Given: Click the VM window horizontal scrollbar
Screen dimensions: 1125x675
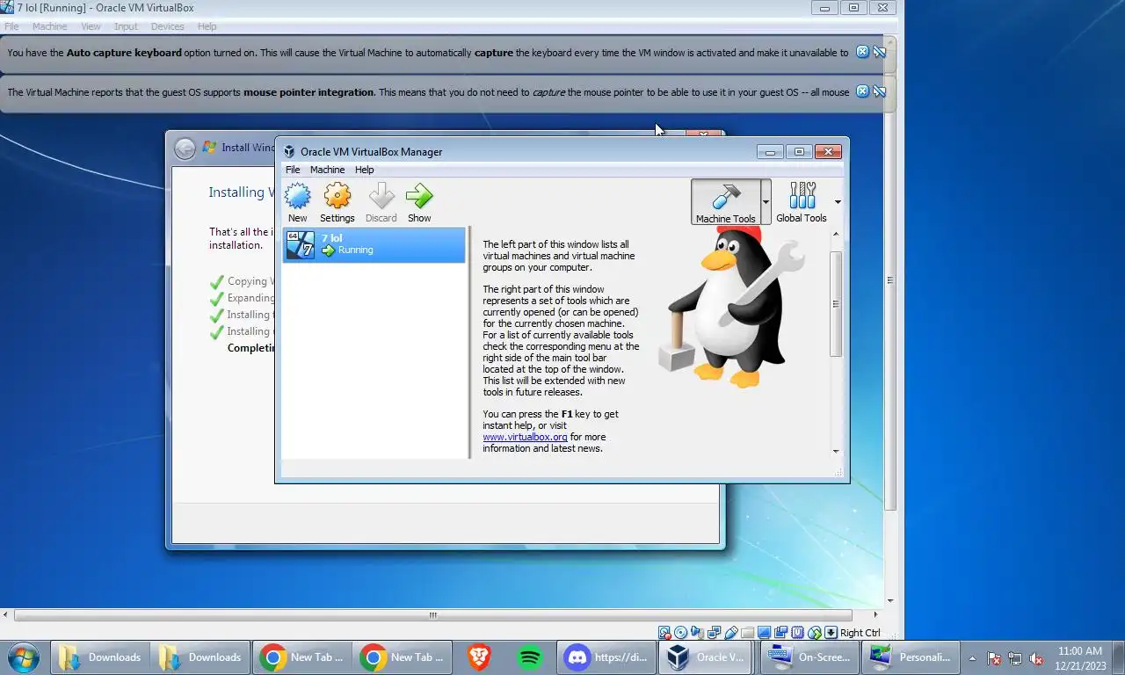Looking at the screenshot, I should coord(432,615).
